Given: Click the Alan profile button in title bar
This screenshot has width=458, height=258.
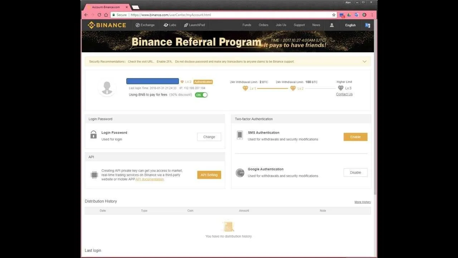Looking at the screenshot, I should click(x=348, y=3).
